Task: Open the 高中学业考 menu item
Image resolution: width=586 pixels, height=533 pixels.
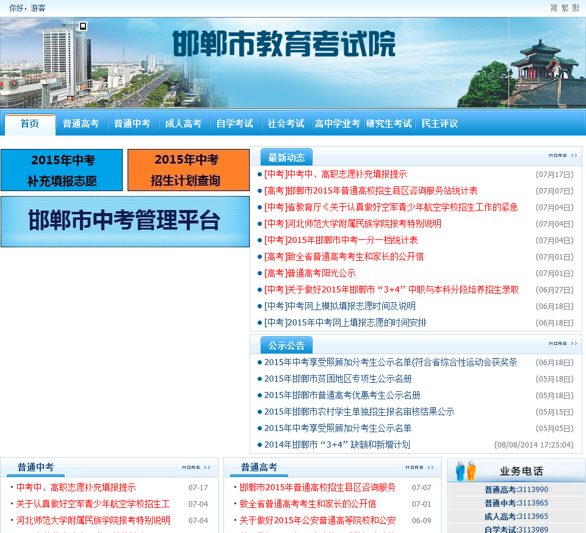Action: (x=337, y=124)
